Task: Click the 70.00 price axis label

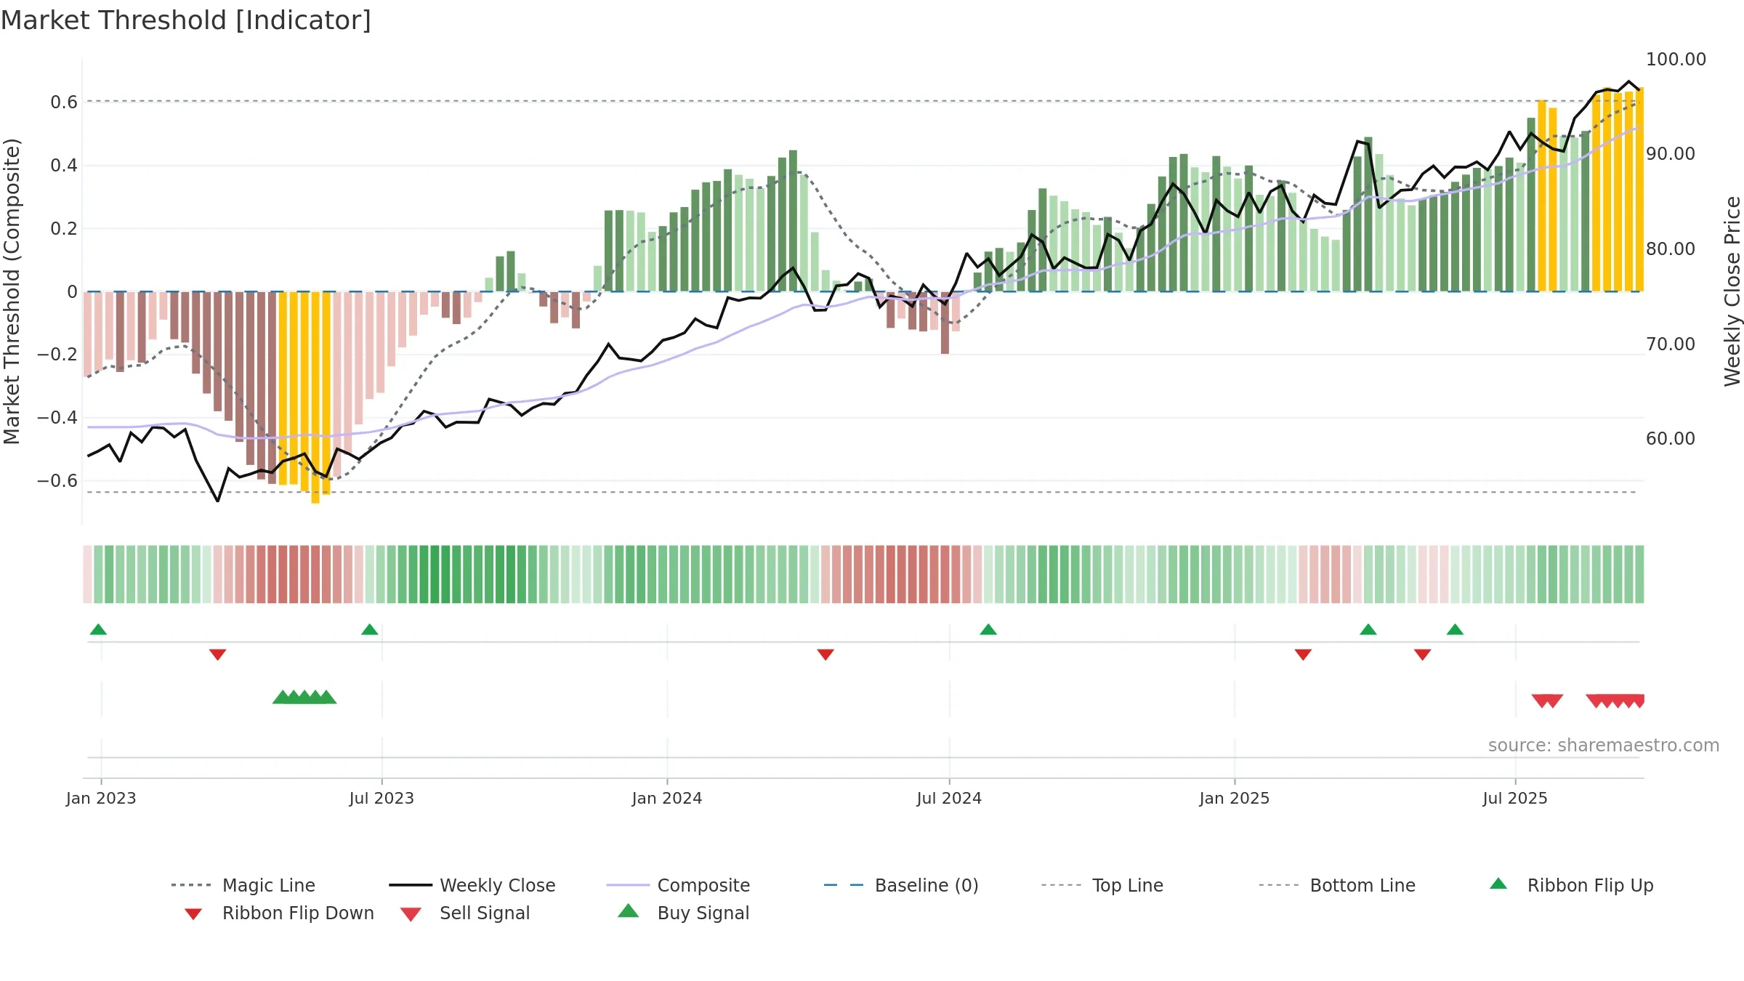Action: point(1671,344)
